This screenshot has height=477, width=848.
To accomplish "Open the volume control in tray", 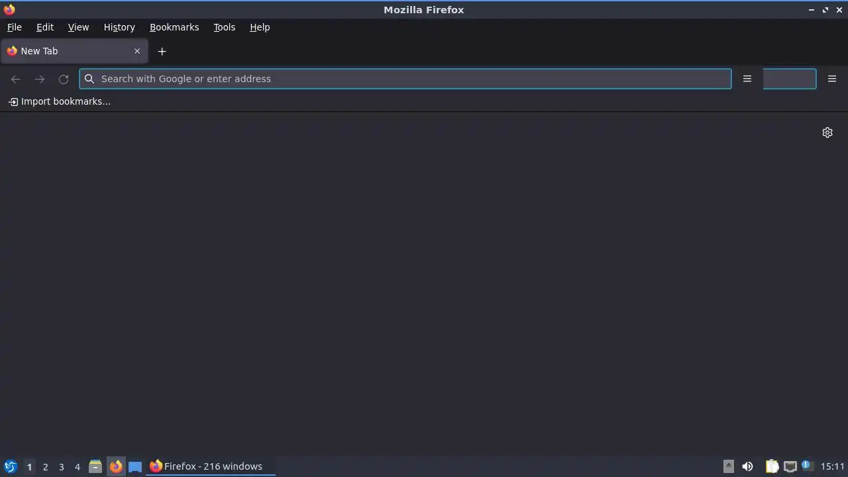I will (747, 466).
